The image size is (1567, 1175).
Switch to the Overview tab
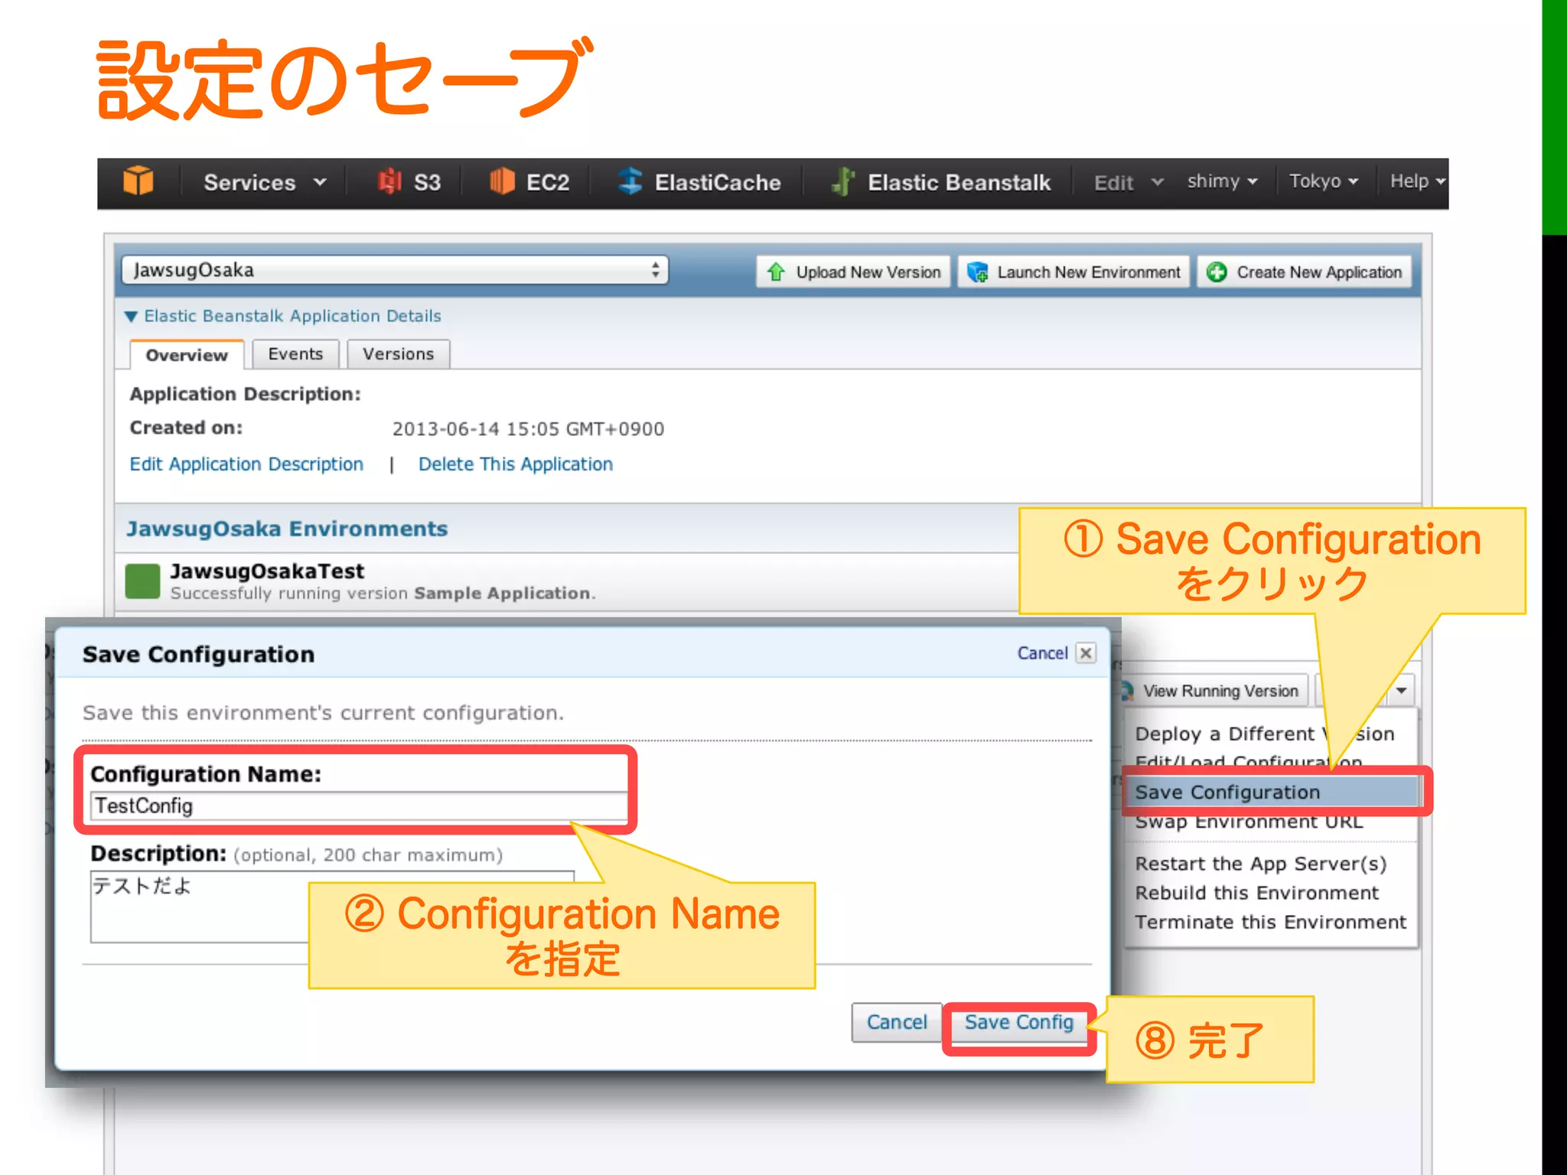coord(187,355)
